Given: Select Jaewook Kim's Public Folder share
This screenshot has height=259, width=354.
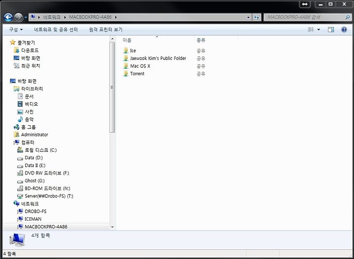Looking at the screenshot, I should click(x=158, y=58).
